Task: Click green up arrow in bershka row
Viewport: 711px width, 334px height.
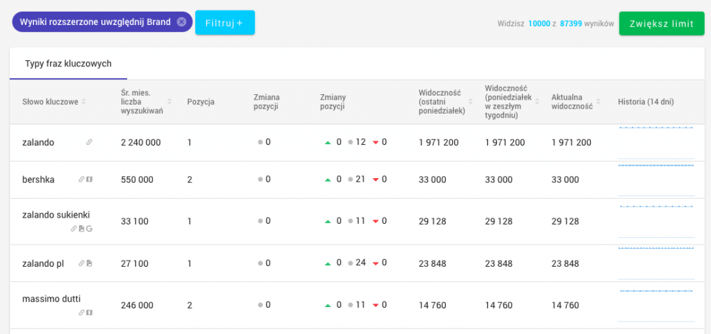Action: (x=328, y=179)
